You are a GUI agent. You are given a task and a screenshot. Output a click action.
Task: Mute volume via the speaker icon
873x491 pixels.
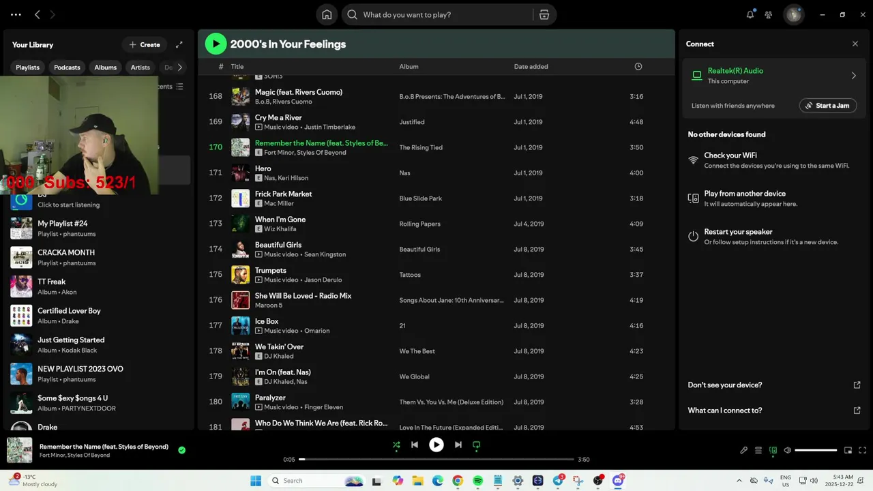pos(787,450)
